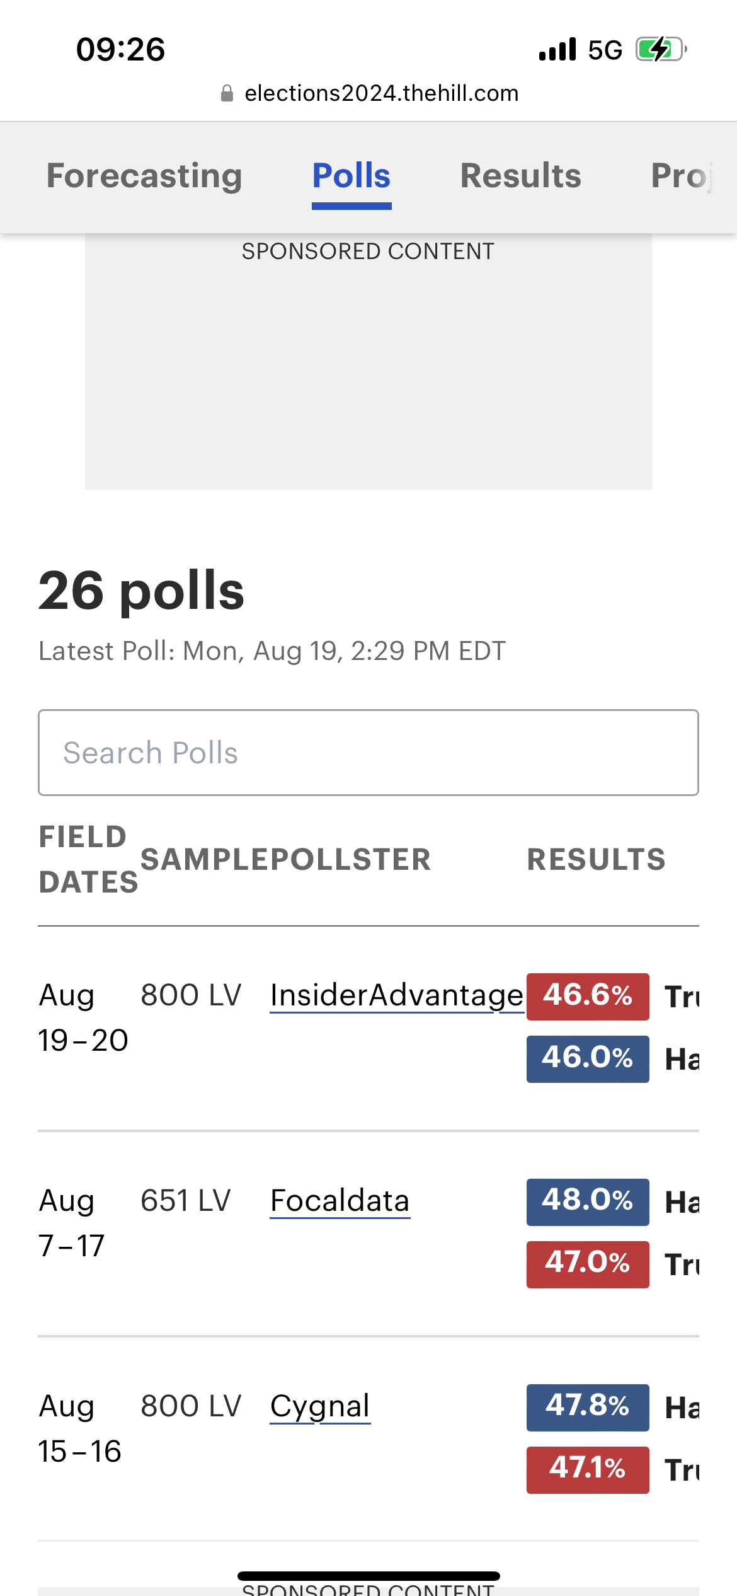Switch to the Results tab

[x=520, y=176]
